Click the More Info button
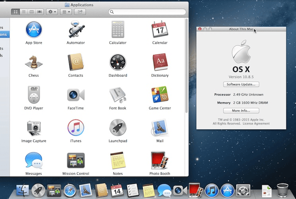Image resolution: width=296 pixels, height=199 pixels. [x=241, y=111]
